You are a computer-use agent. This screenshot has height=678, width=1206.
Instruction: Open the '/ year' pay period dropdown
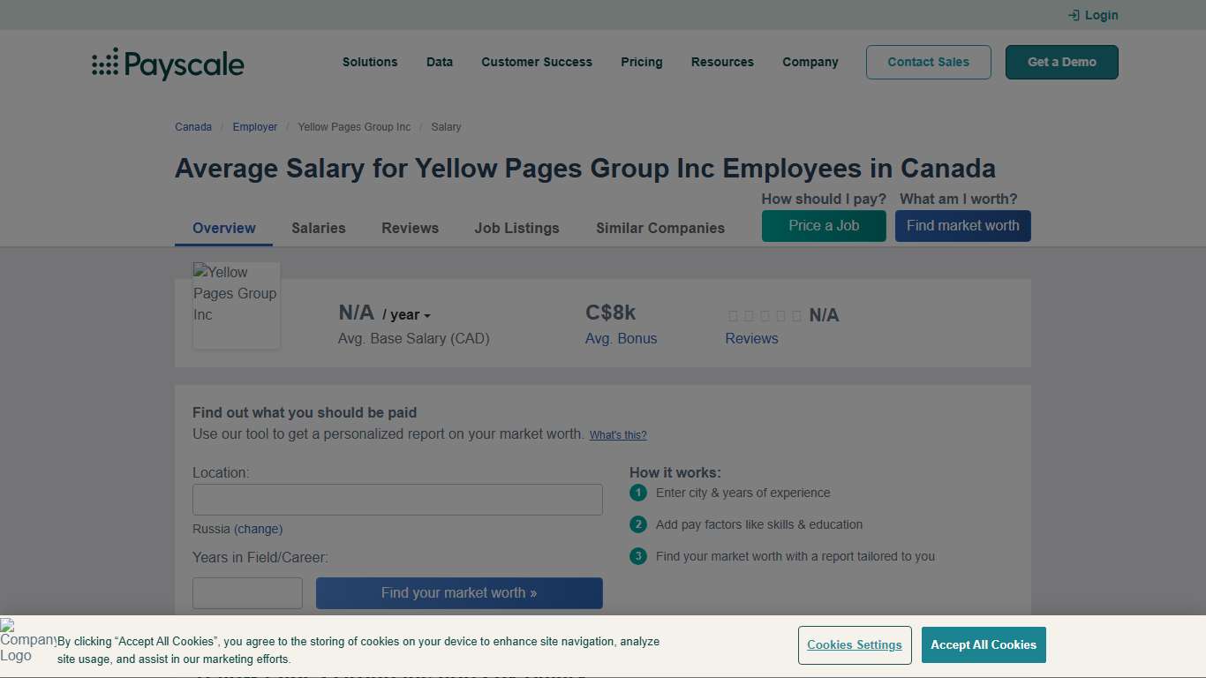(x=406, y=314)
